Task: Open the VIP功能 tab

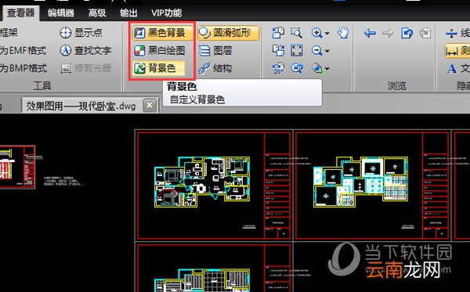Action: point(166,13)
